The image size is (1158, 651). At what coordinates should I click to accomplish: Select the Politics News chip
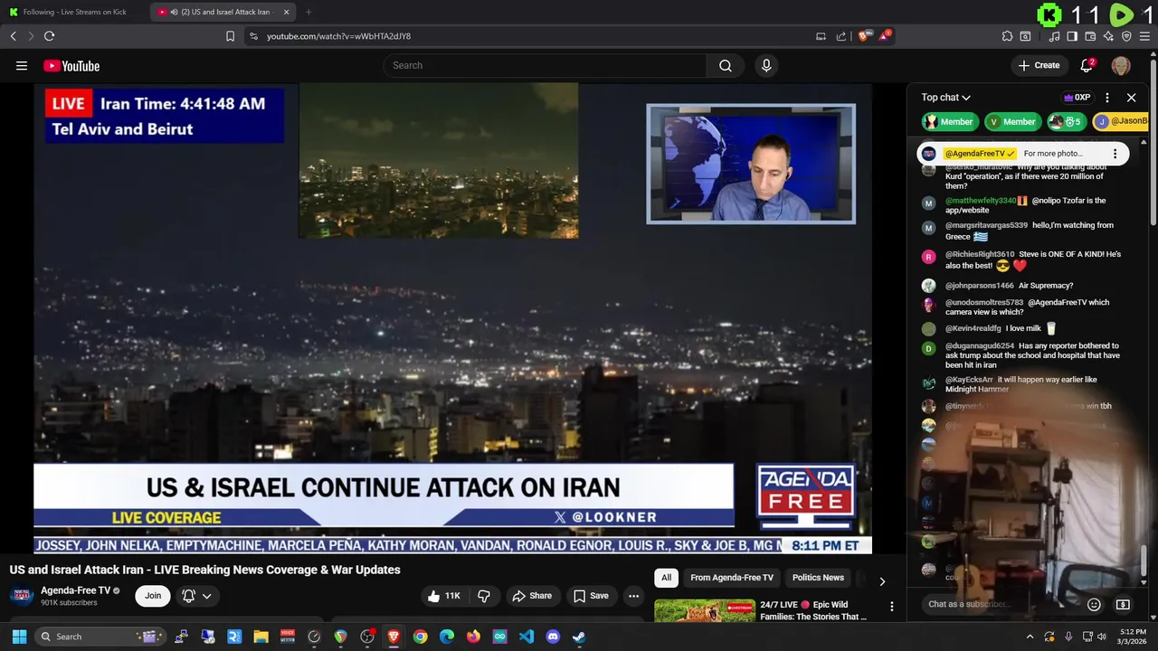(818, 578)
